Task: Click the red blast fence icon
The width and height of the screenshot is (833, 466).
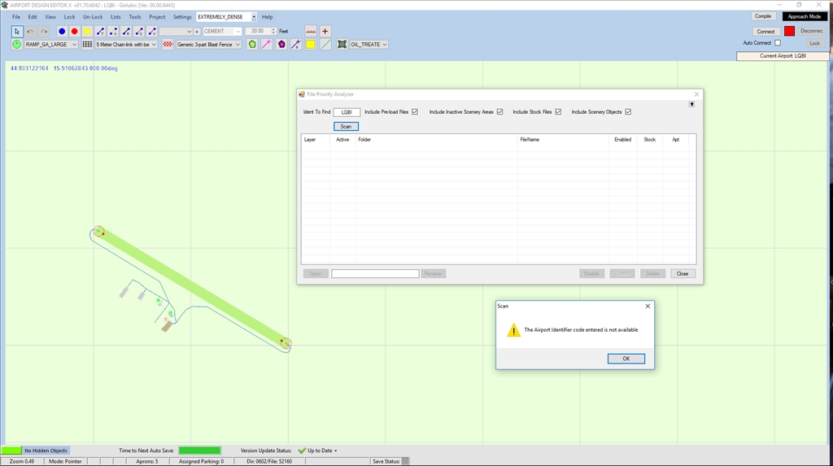Action: (x=168, y=45)
